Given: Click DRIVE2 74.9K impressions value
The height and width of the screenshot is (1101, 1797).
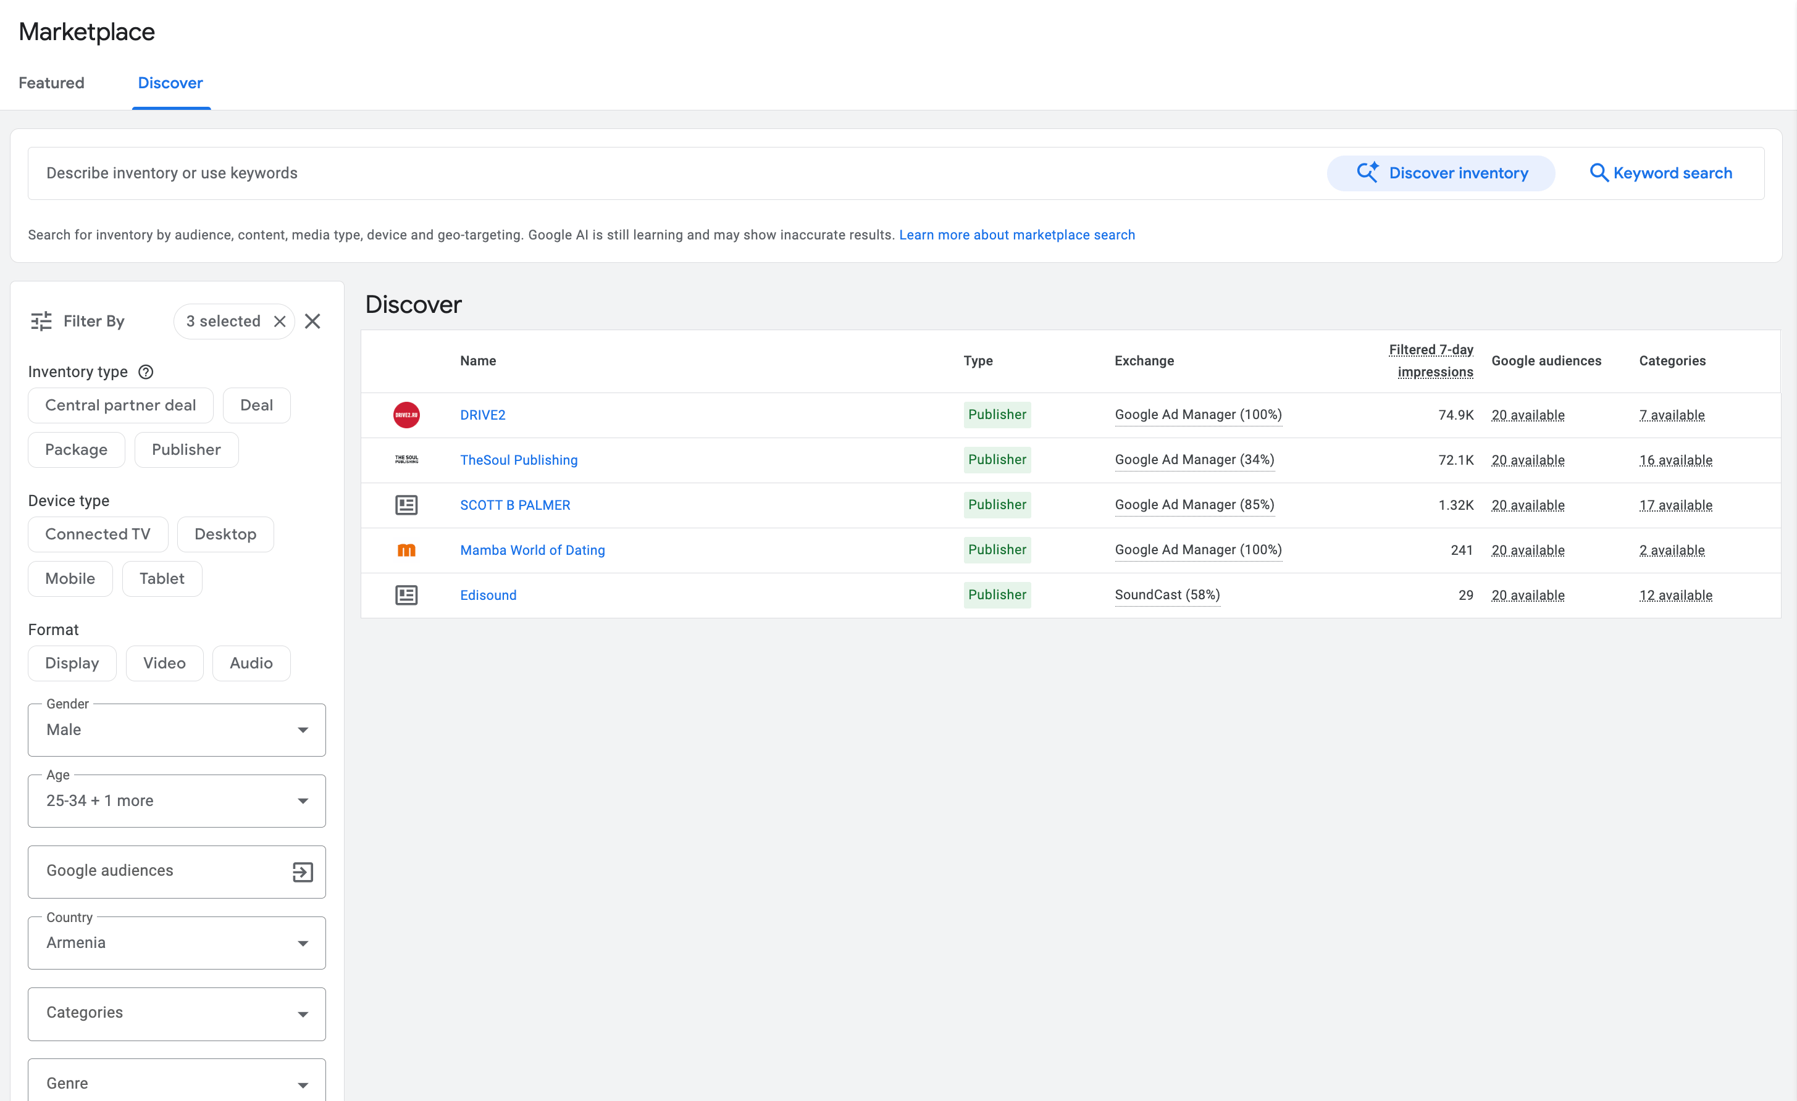Looking at the screenshot, I should 1456,415.
